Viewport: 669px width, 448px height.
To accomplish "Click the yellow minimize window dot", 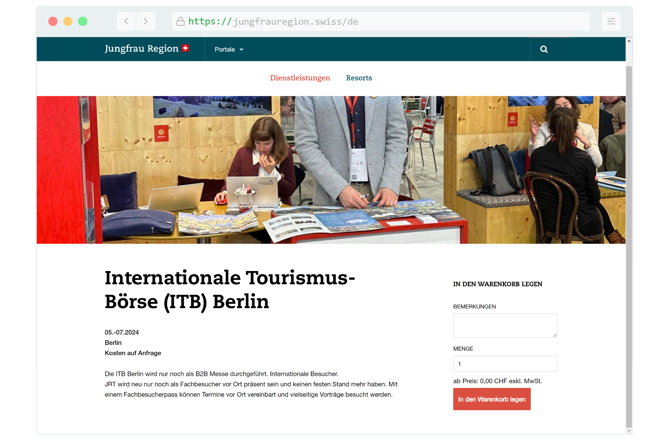I will 68,22.
